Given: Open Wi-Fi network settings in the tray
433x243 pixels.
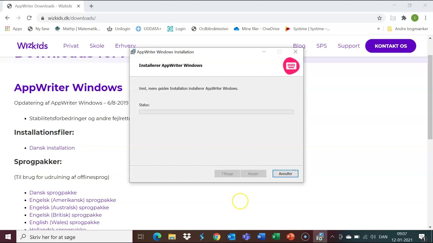Looking at the screenshot, I should [365, 237].
